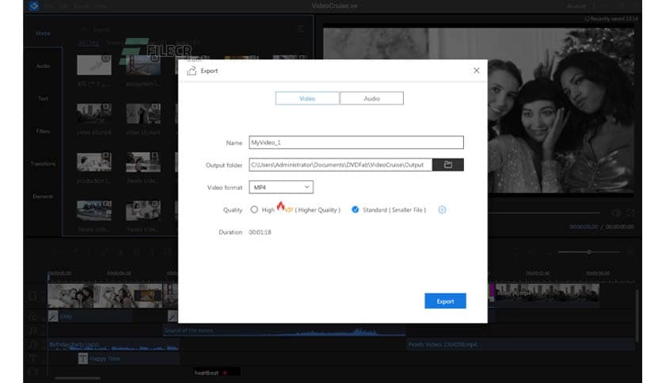The height and width of the screenshot is (383, 662).
Task: Click the timeline horizontal scrollbar
Action: (x=78, y=378)
